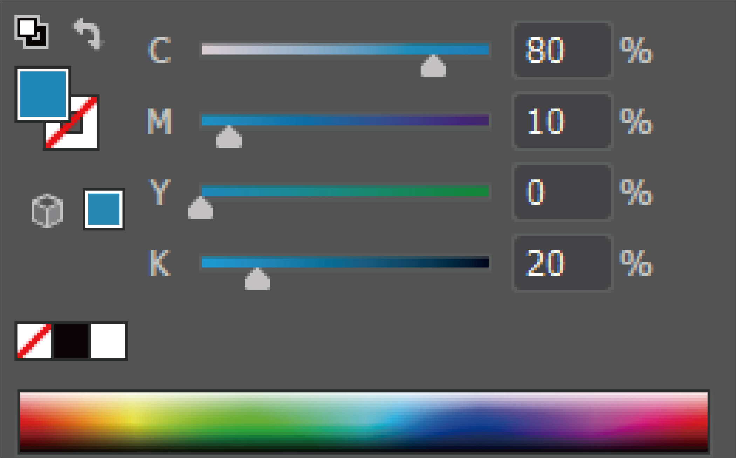Image resolution: width=736 pixels, height=458 pixels.
Task: Click the Magenta value field showing 10
Action: [562, 121]
